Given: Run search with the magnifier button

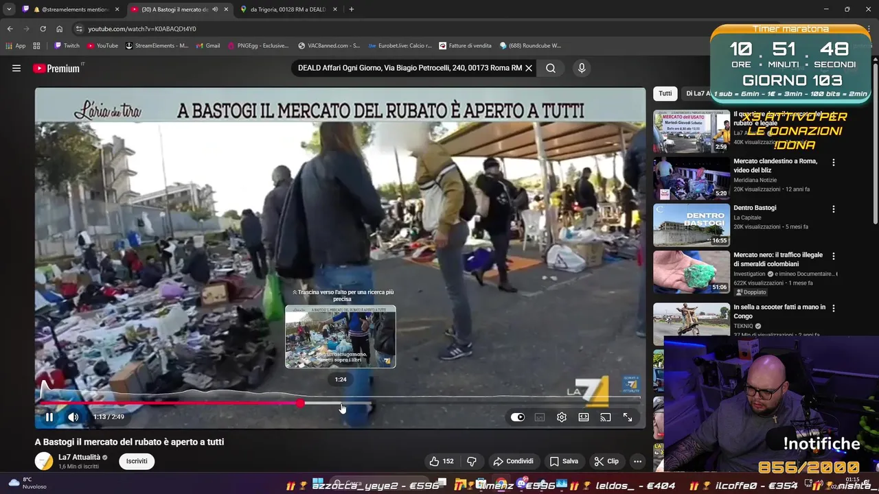Looking at the screenshot, I should click(x=551, y=68).
